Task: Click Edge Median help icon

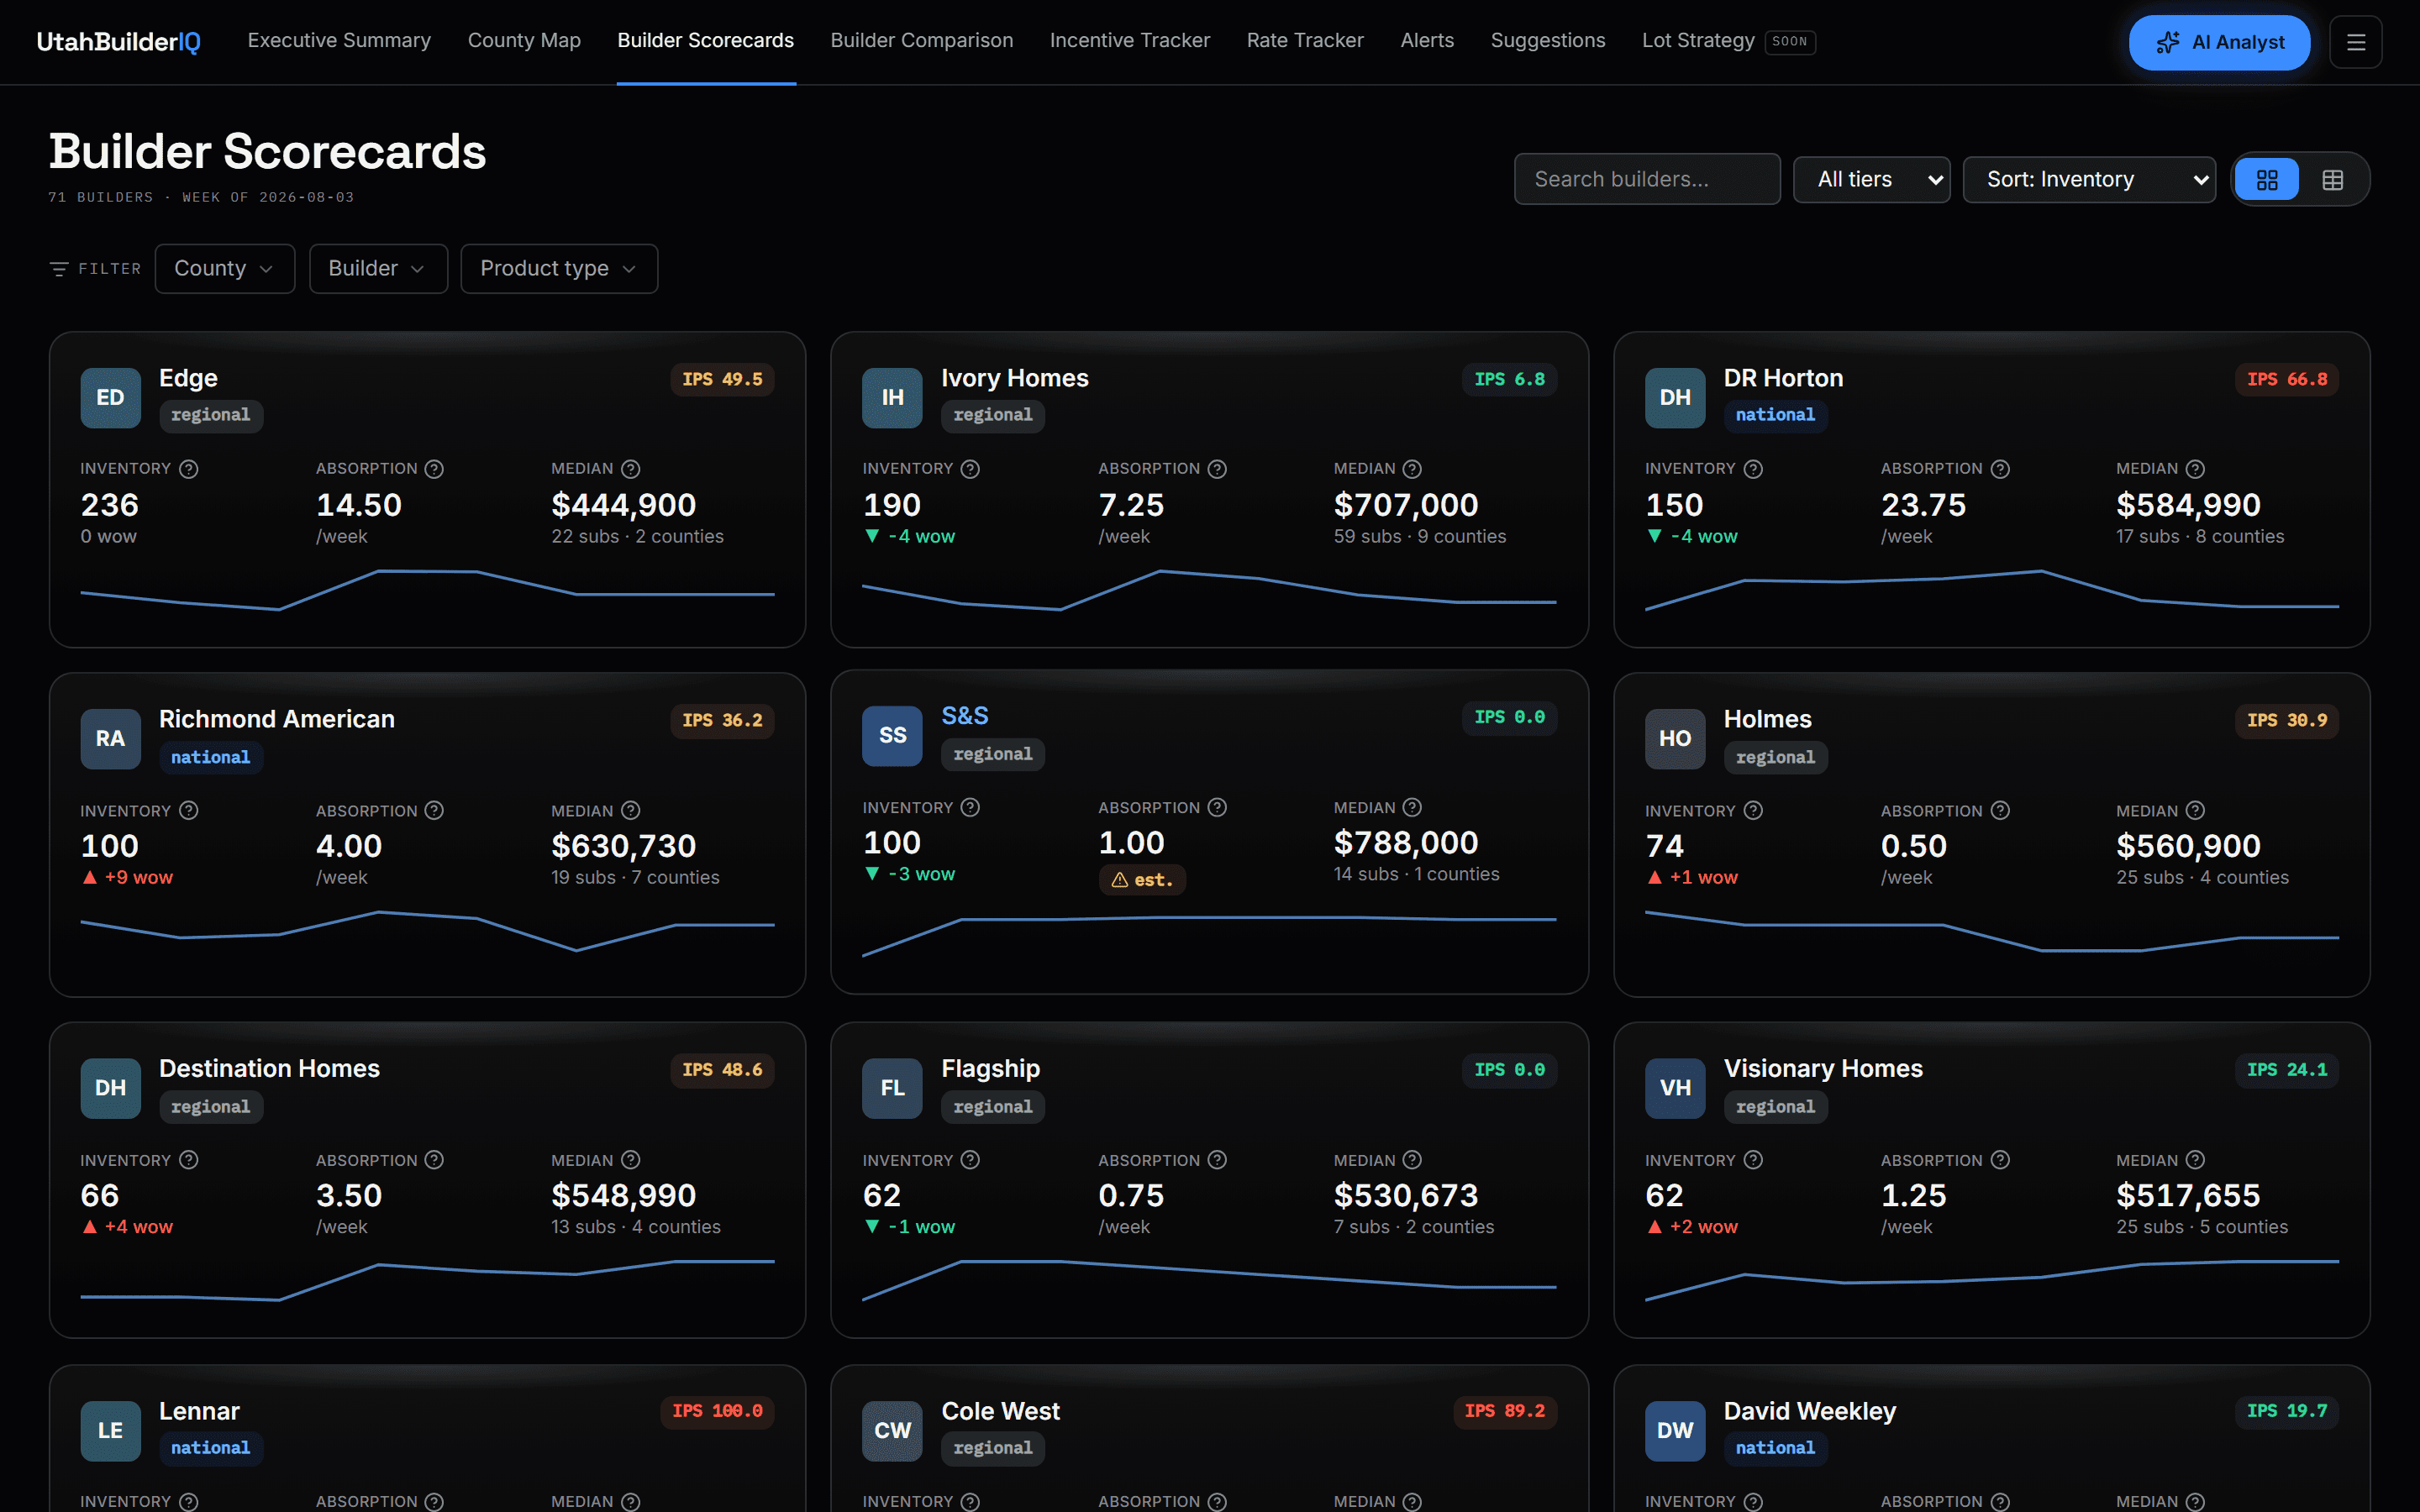Action: [631, 469]
